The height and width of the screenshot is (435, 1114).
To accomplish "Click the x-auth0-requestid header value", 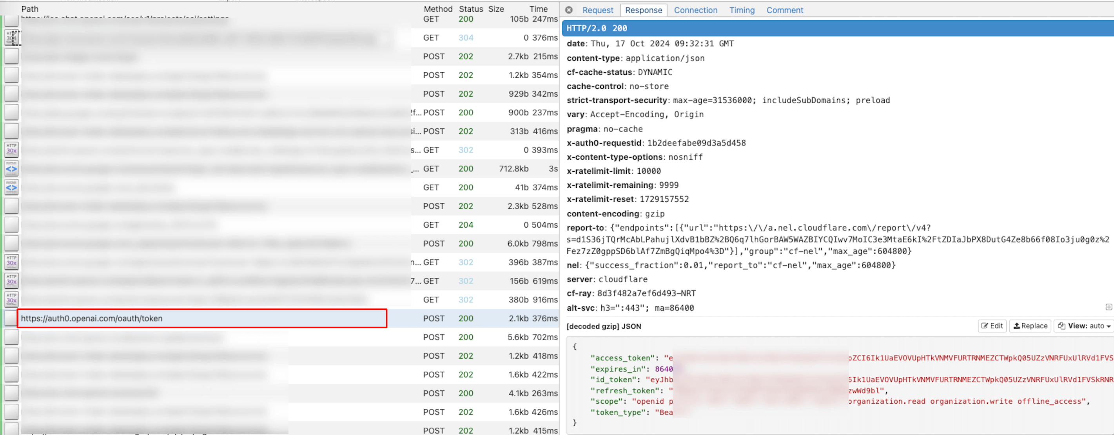I will pos(696,143).
